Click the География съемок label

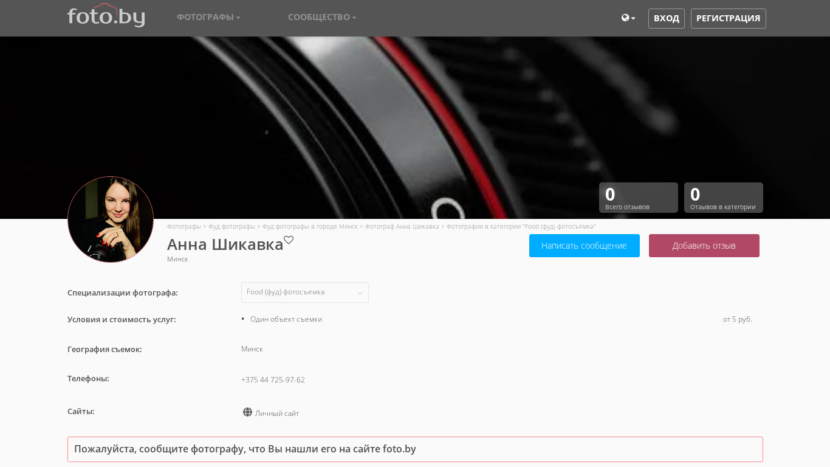pos(105,349)
